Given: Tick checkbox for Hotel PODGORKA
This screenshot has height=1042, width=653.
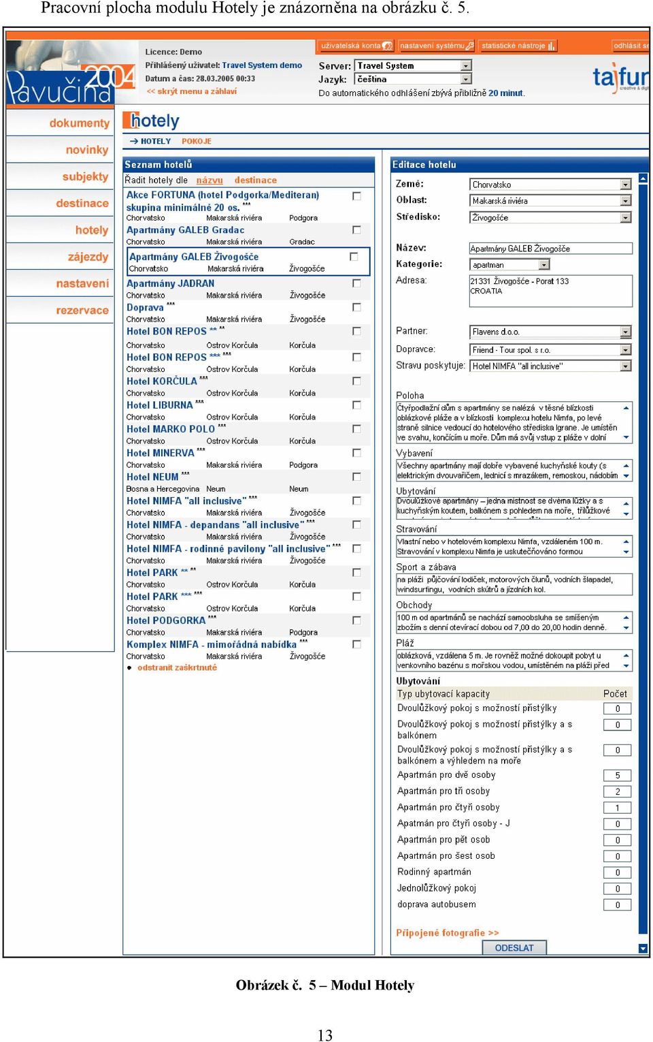Looking at the screenshot, I should (356, 620).
